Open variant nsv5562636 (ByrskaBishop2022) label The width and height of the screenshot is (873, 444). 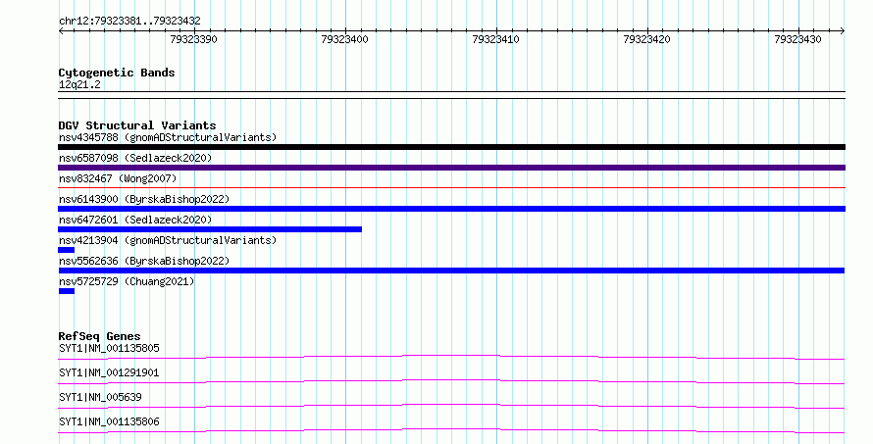click(x=143, y=261)
